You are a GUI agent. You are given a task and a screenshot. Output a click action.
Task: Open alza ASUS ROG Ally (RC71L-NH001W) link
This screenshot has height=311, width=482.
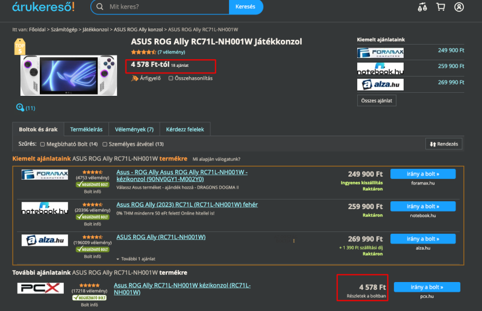coord(161,237)
